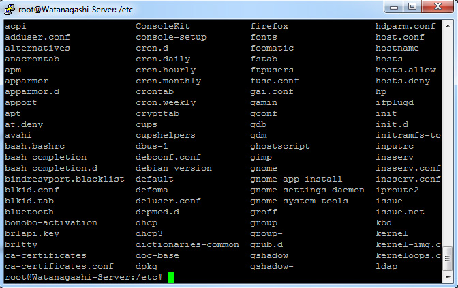
Task: Close the root@Watanagashi-Server terminal window
Action: [x=436, y=7]
